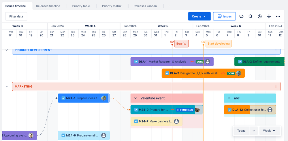Image resolution: width=288 pixels, height=141 pixels.
Task: Click the DONE badge on DLA-3
Action: (231, 73)
